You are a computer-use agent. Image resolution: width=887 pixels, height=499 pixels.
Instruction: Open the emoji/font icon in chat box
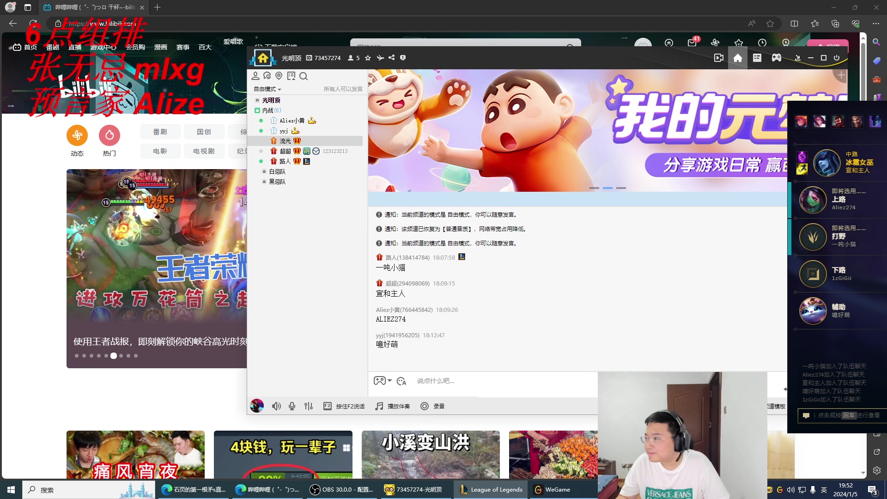[401, 381]
